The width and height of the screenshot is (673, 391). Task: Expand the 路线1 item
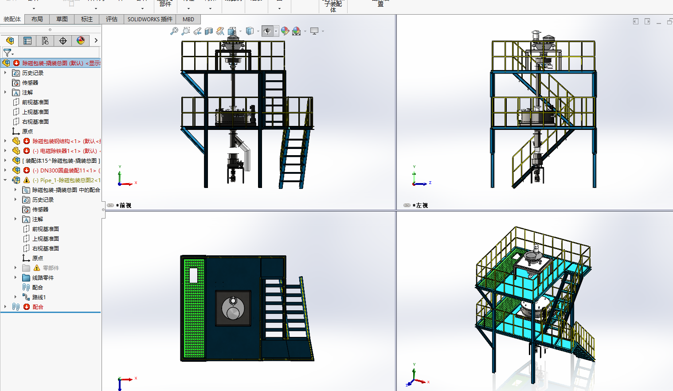16,297
